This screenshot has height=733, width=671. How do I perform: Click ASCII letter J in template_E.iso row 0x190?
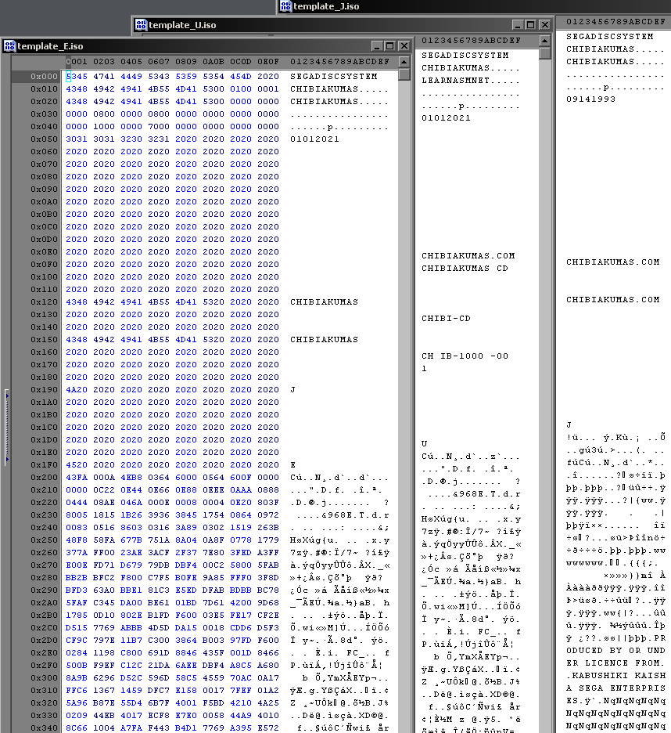[292, 389]
